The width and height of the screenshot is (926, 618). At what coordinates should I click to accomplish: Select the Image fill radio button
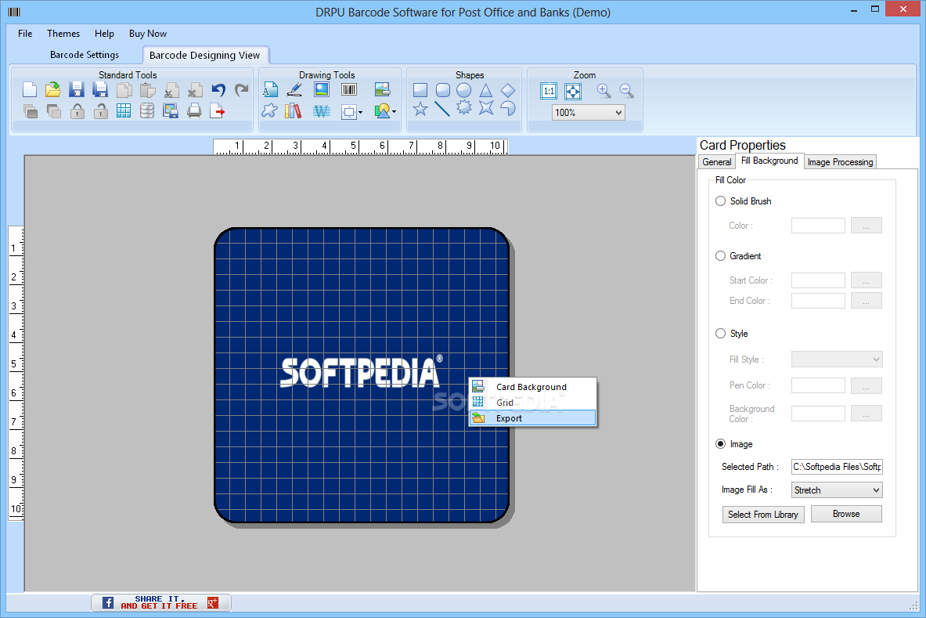tap(720, 443)
